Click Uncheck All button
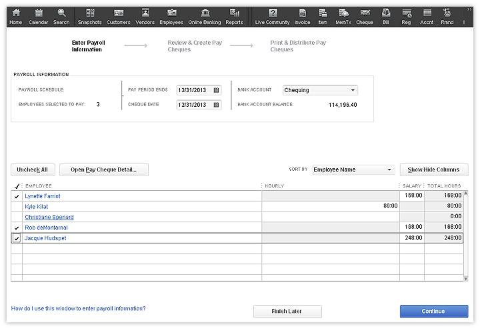This screenshot has height=329, width=480. (x=33, y=170)
